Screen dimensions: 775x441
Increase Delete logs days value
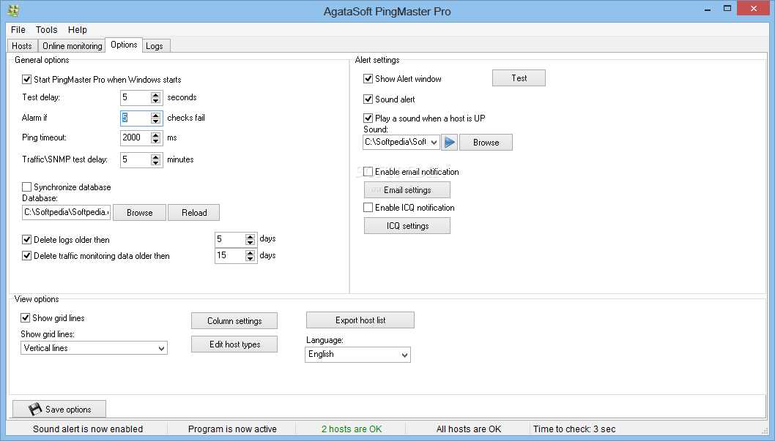click(x=250, y=236)
